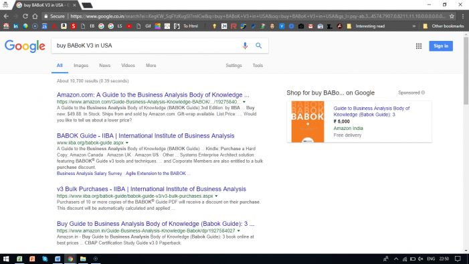Open the LinkedIn bookmark
Image resolution: width=469 pixels, height=264 pixels.
pyautogui.click(x=15, y=26)
